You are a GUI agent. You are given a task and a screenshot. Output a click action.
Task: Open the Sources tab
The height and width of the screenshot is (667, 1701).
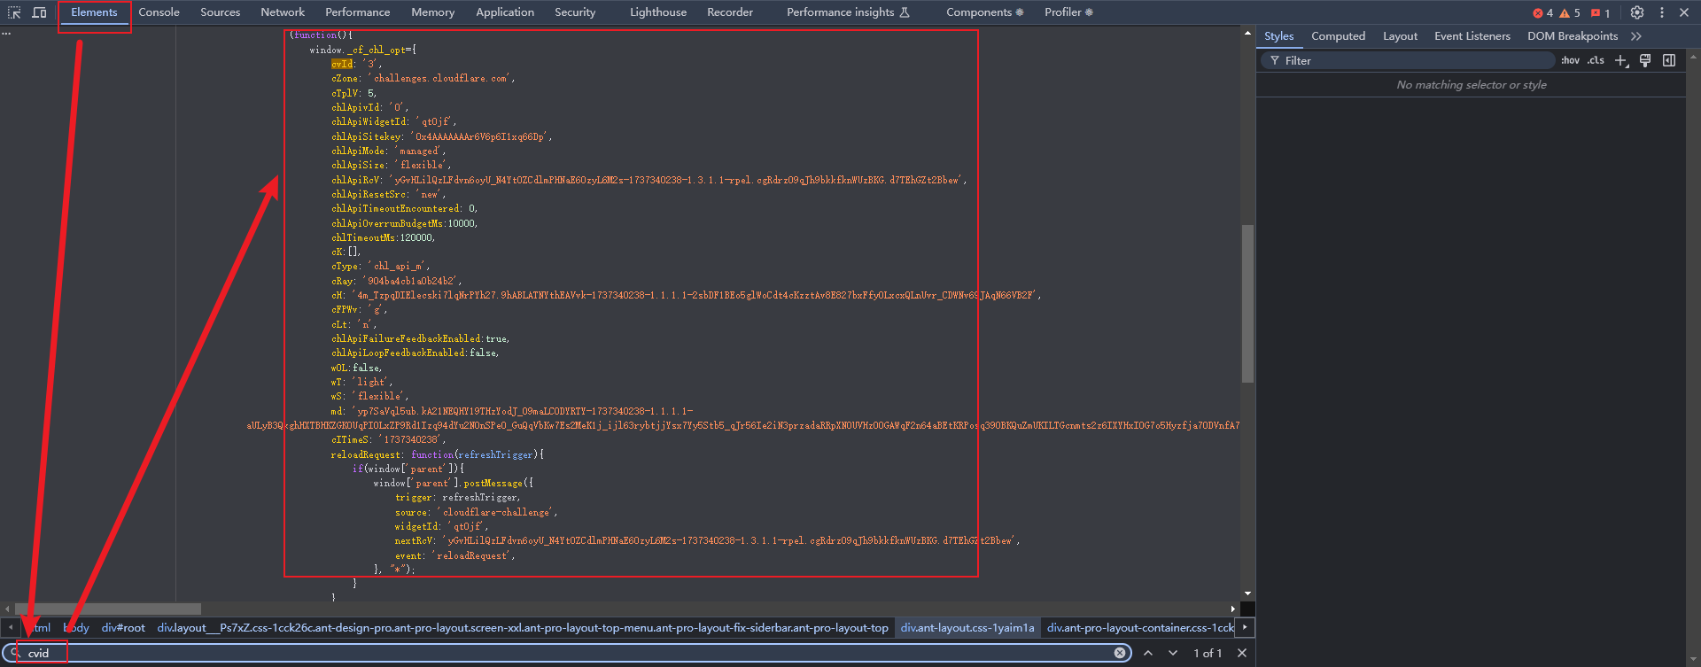coord(220,12)
